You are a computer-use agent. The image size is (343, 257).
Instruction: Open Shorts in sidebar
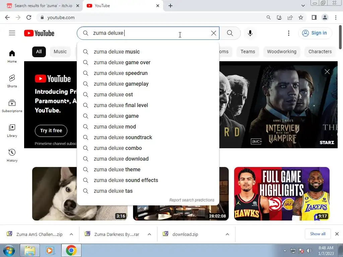[12, 81]
